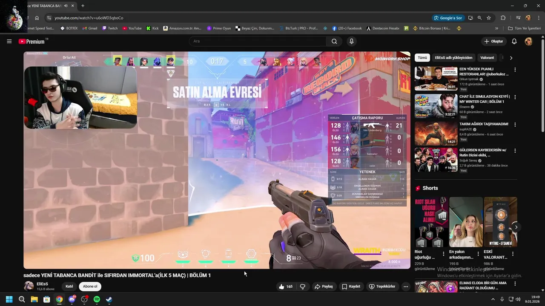Click the Kaydet save button

[351, 286]
